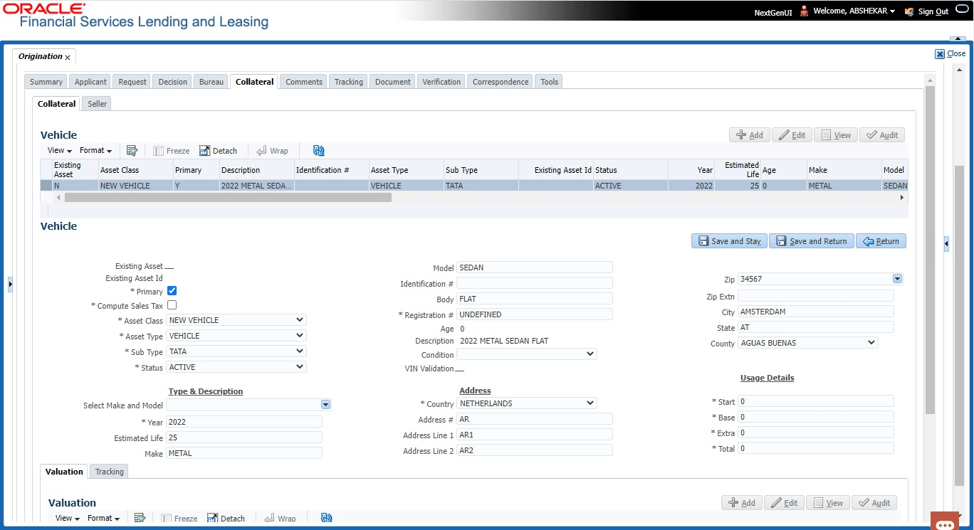The height and width of the screenshot is (530, 974).
Task: Click the Vehicle table horizontal scrollbar
Action: tap(228, 198)
